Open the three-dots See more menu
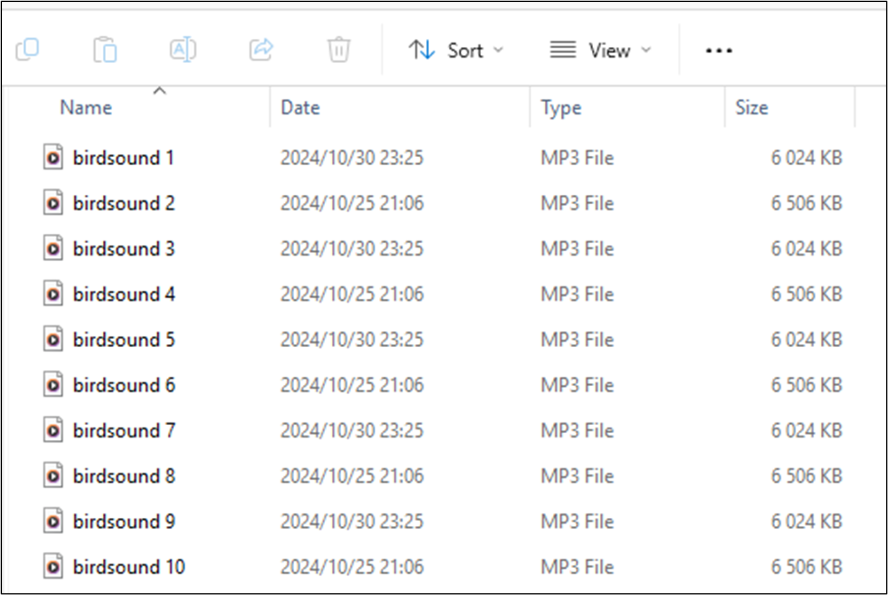The image size is (888, 595). click(x=719, y=50)
